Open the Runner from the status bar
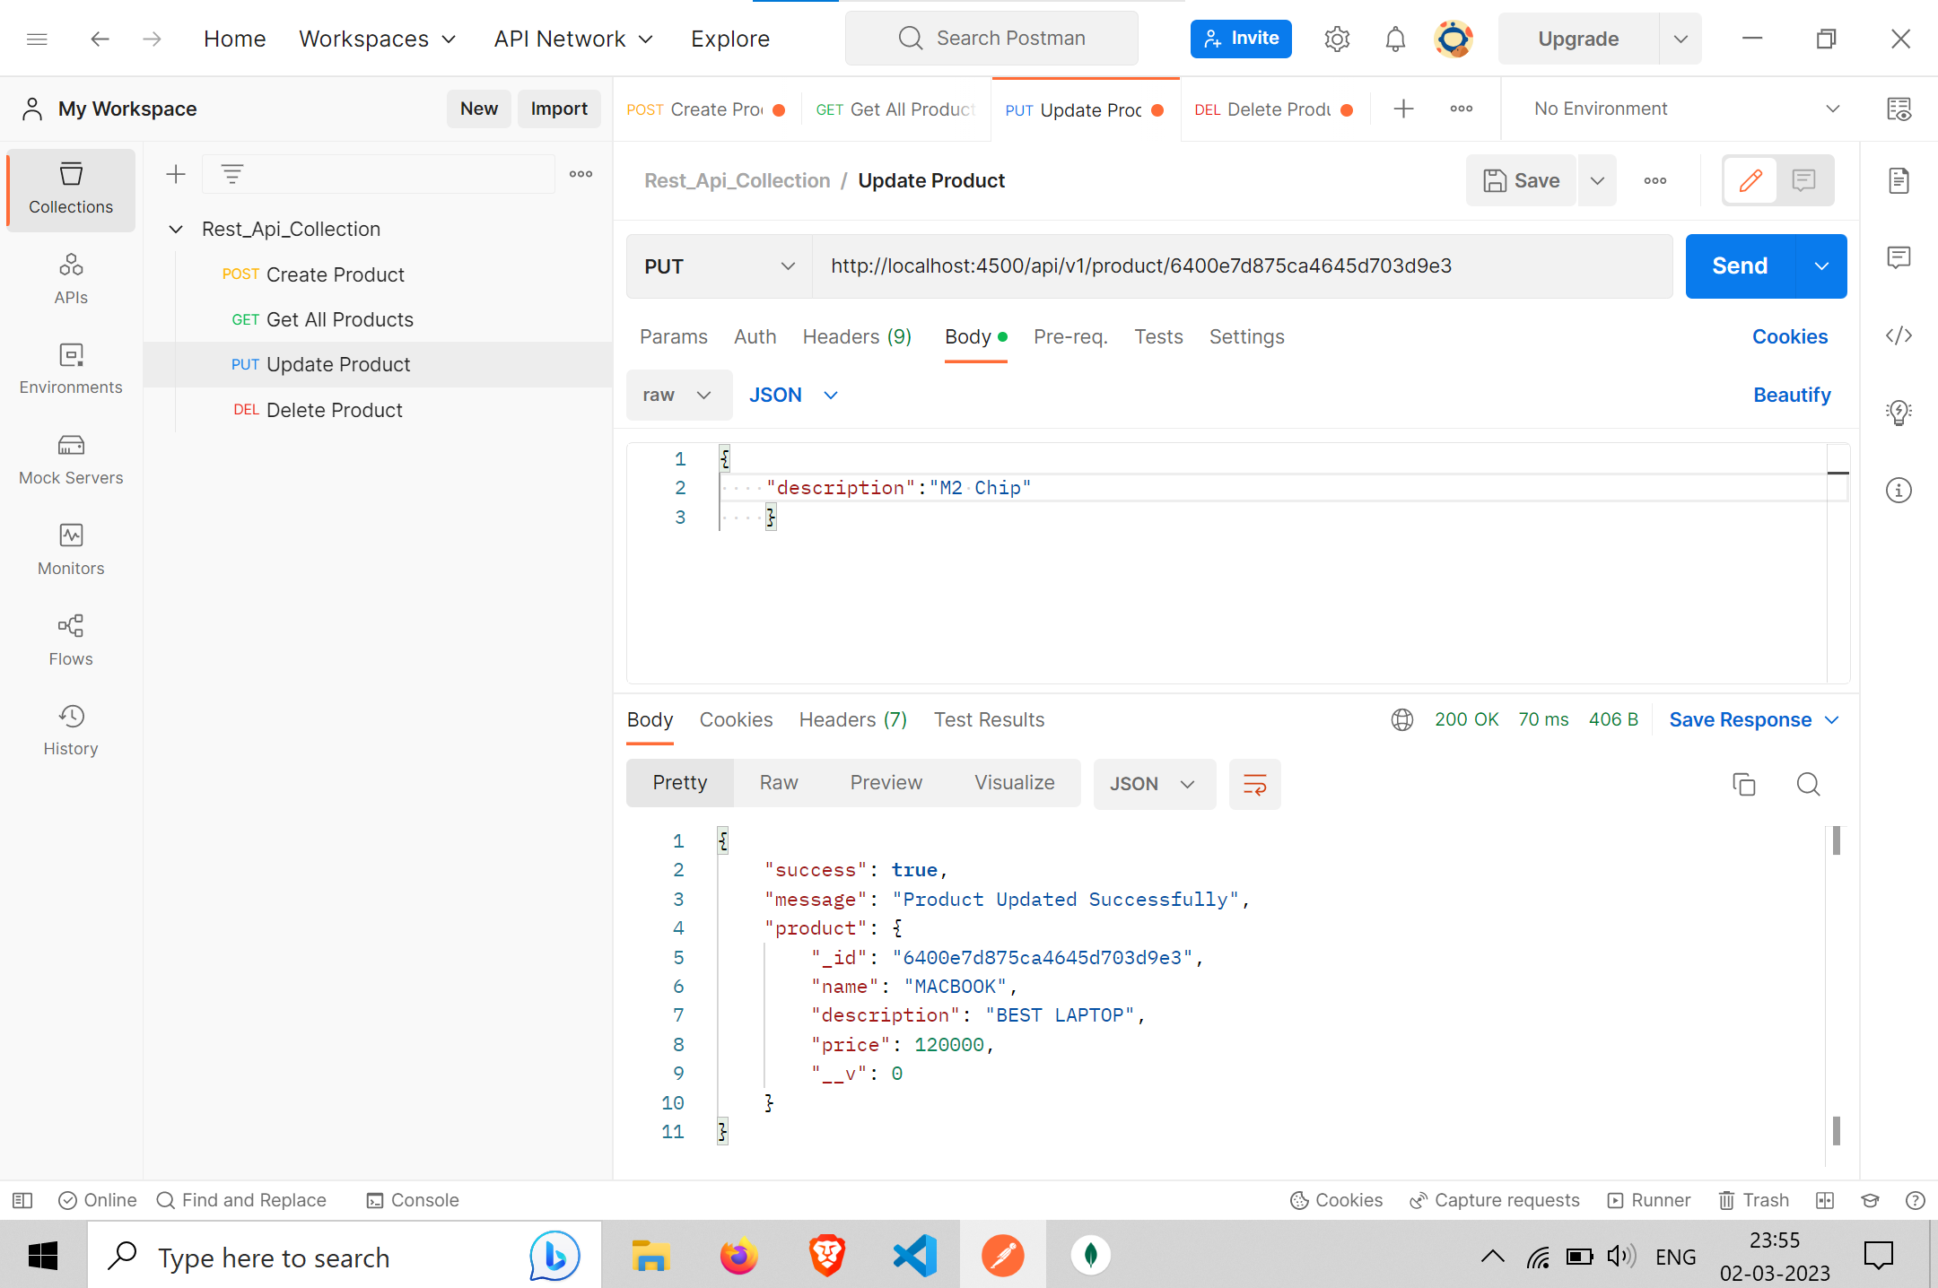This screenshot has height=1288, width=1938. click(x=1649, y=1199)
